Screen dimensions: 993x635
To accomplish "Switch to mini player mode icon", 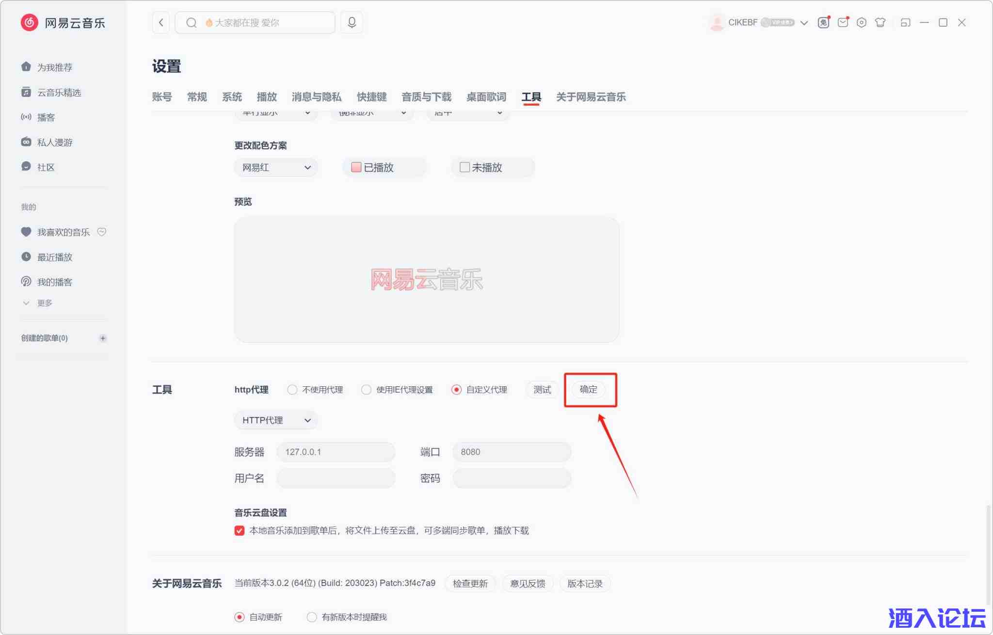I will point(905,22).
